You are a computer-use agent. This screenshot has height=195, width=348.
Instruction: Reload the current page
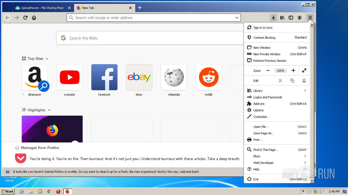tap(25, 18)
